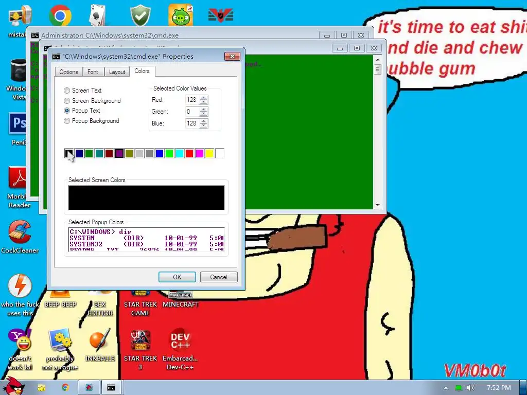Pick the maroon color swatch

pos(109,153)
